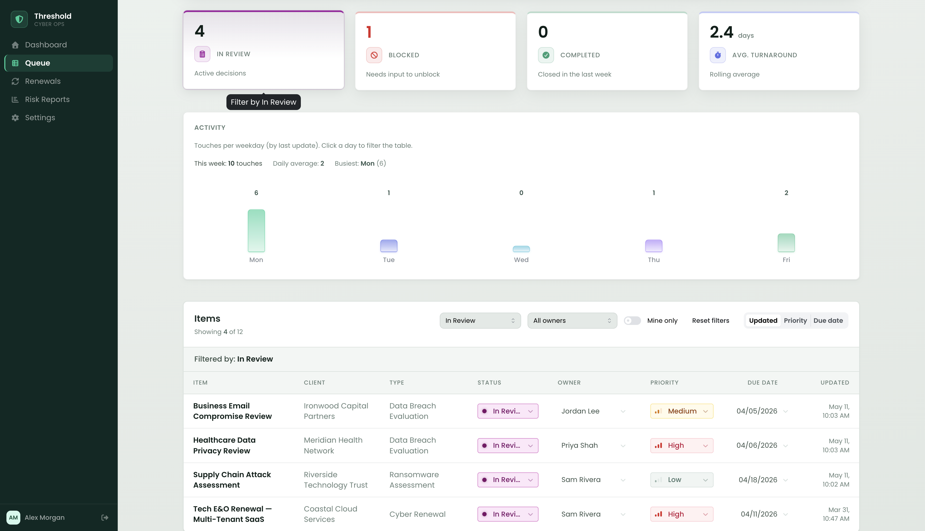Screen dimensions: 925x531
Task: Click the Completed checkmark icon
Action: click(x=546, y=55)
